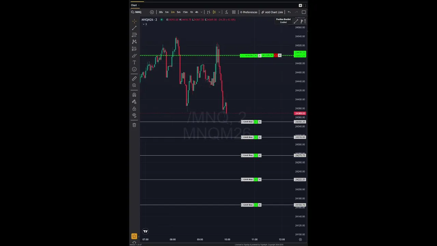Switch to the 1m timeframe
The width and height of the screenshot is (437, 246).
(167, 12)
